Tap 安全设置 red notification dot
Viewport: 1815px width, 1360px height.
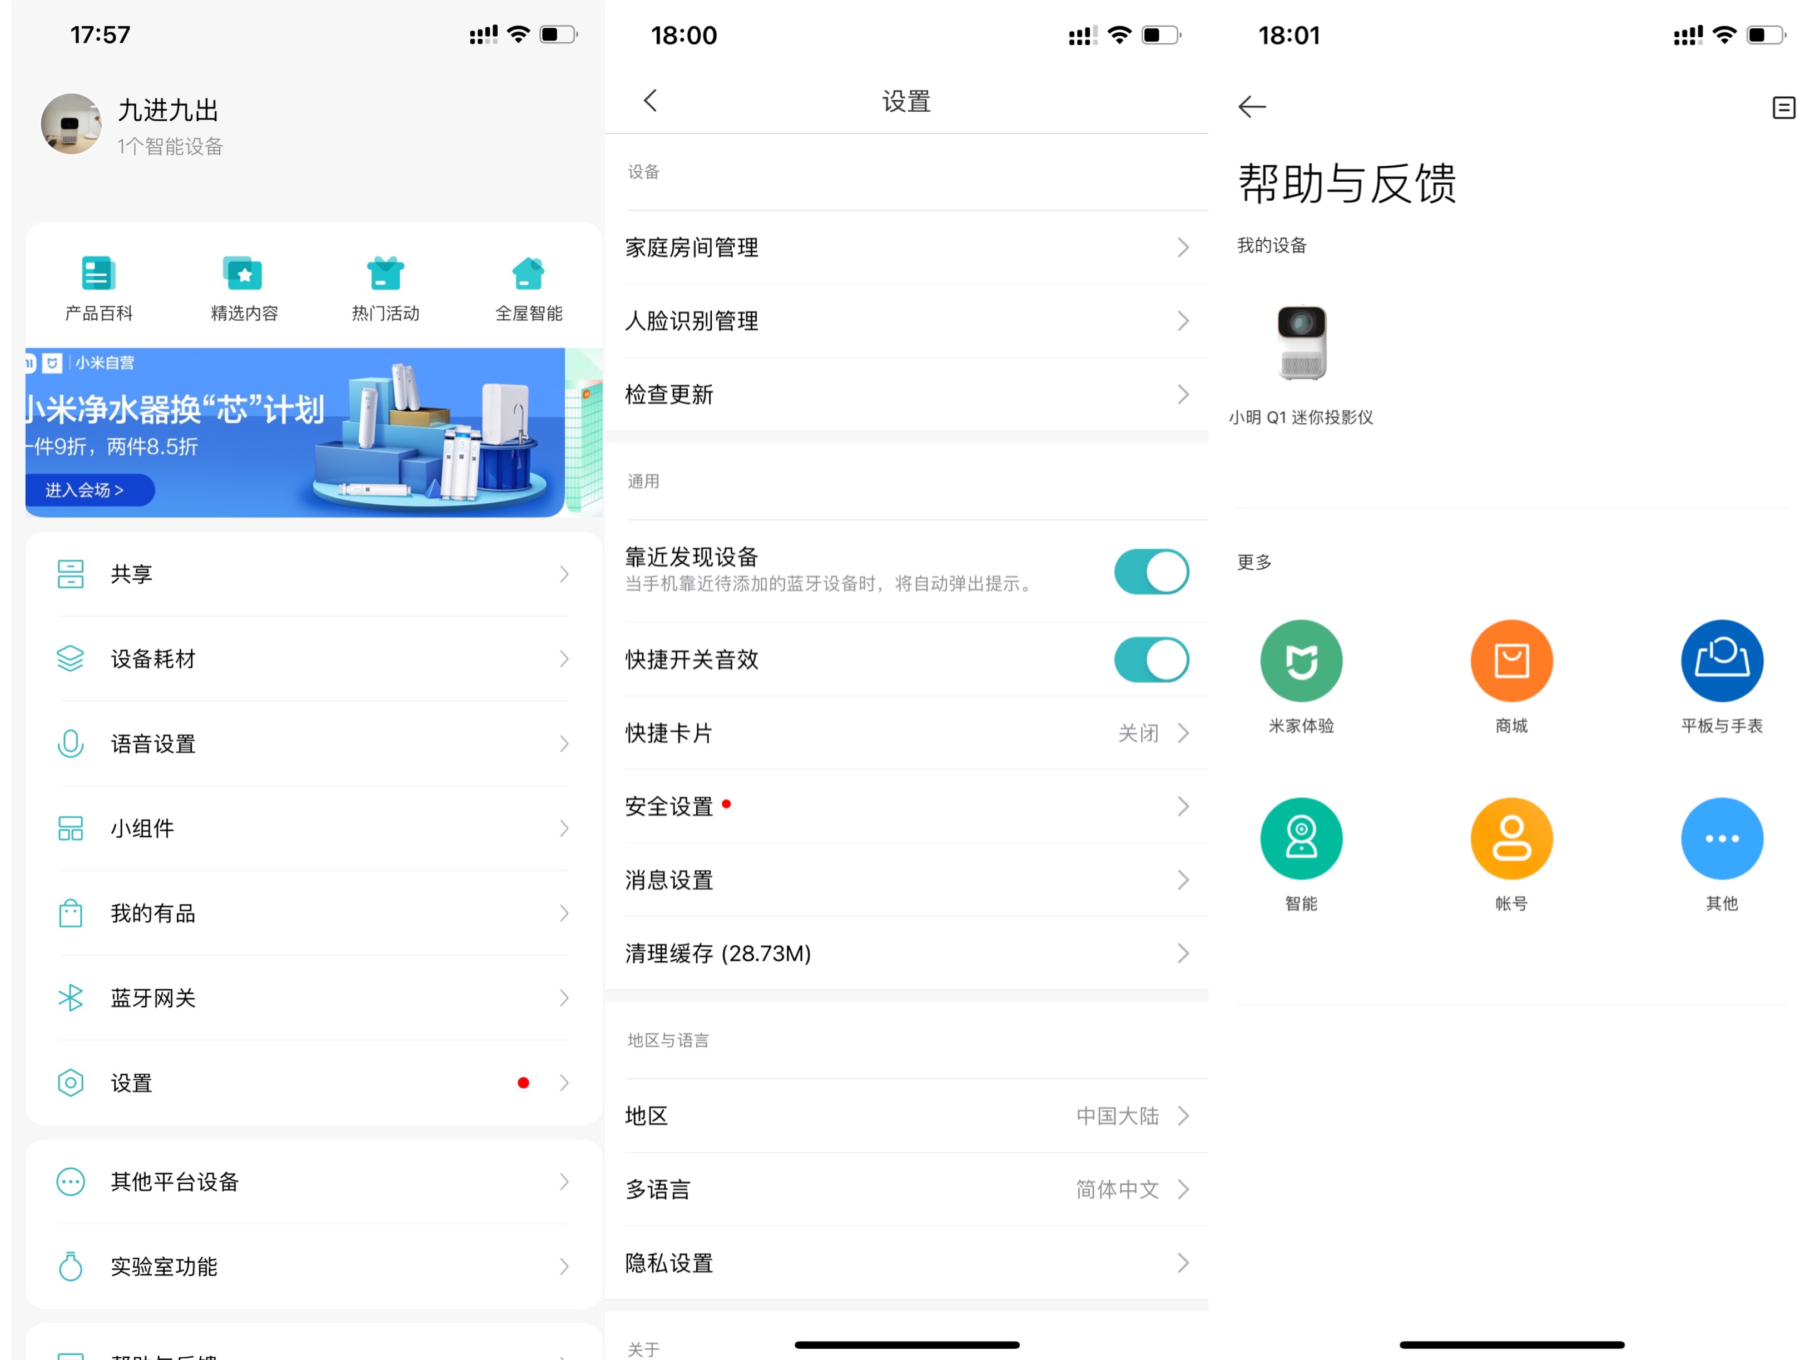point(726,804)
